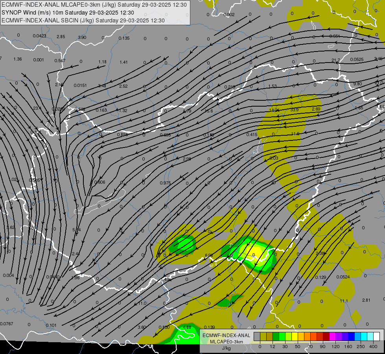Click the map value 11.1

tap(344, 301)
